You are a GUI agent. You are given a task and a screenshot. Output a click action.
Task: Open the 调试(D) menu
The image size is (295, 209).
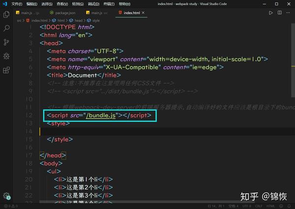pos(94,4)
